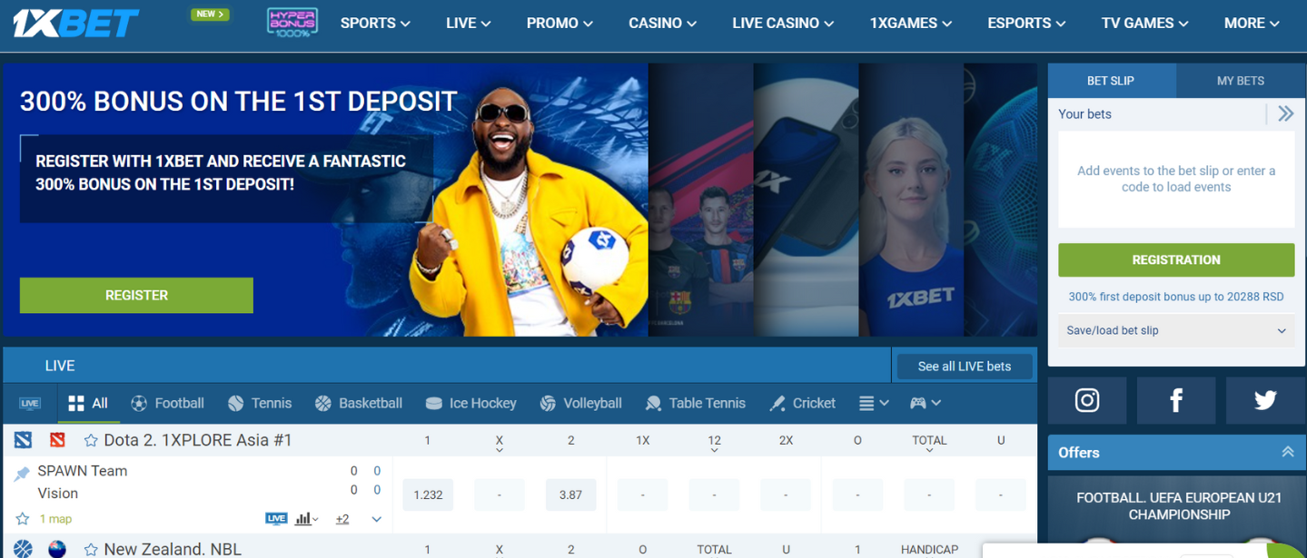Switch to the MY BETS tab
Image resolution: width=1307 pixels, height=558 pixels.
[x=1241, y=81]
